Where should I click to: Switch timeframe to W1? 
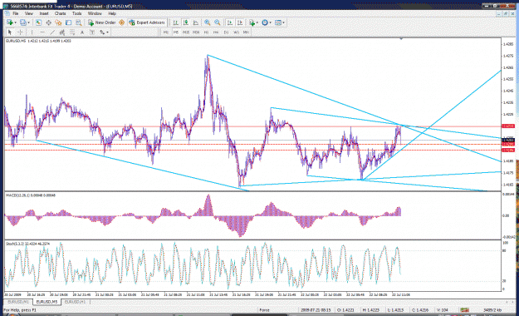coord(236,32)
